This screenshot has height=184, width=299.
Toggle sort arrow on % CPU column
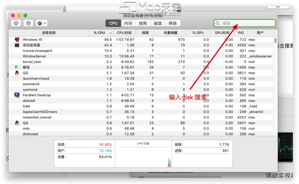pos(110,33)
